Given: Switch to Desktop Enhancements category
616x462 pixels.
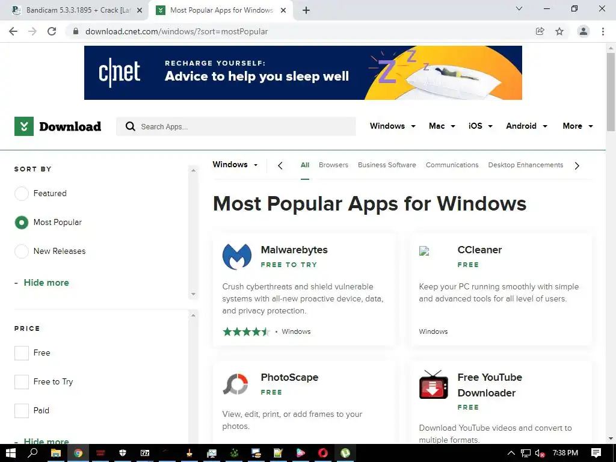Looking at the screenshot, I should 526,165.
